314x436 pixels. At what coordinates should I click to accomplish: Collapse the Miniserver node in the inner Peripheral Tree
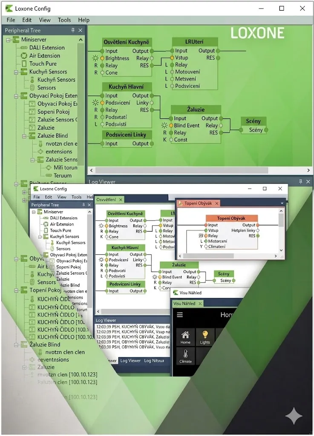[34, 212]
